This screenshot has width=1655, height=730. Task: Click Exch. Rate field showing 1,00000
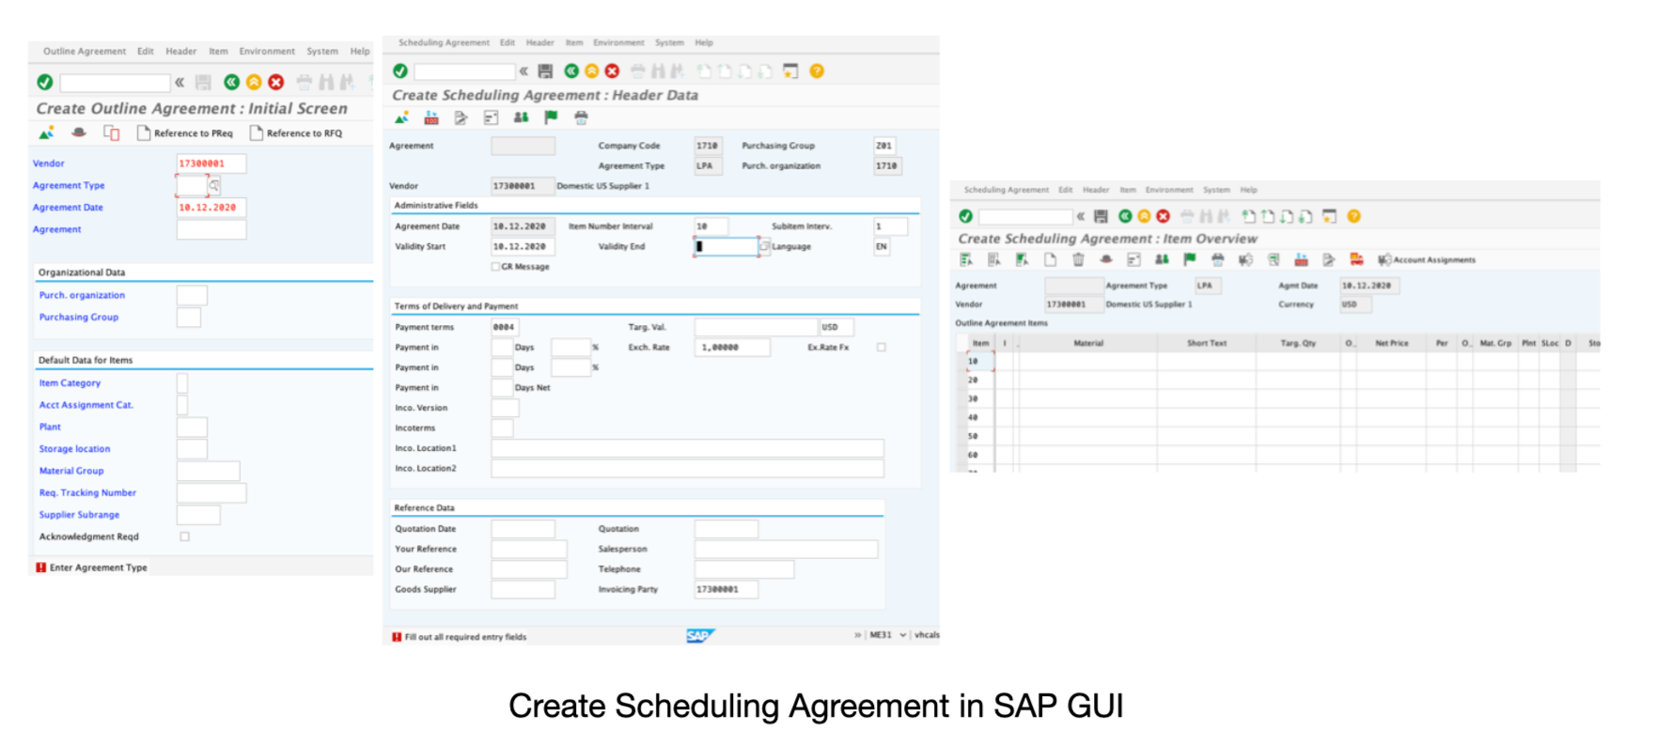[x=732, y=347]
